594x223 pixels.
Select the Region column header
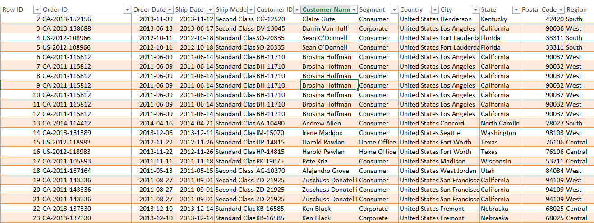pyautogui.click(x=579, y=9)
